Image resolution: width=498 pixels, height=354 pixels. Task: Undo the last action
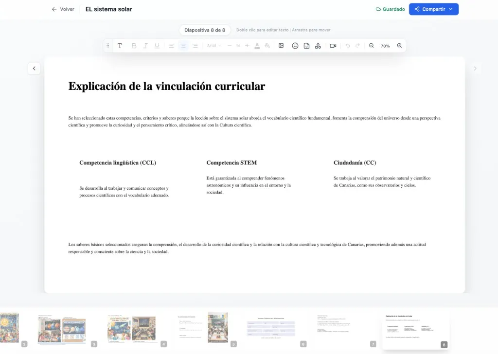(348, 46)
